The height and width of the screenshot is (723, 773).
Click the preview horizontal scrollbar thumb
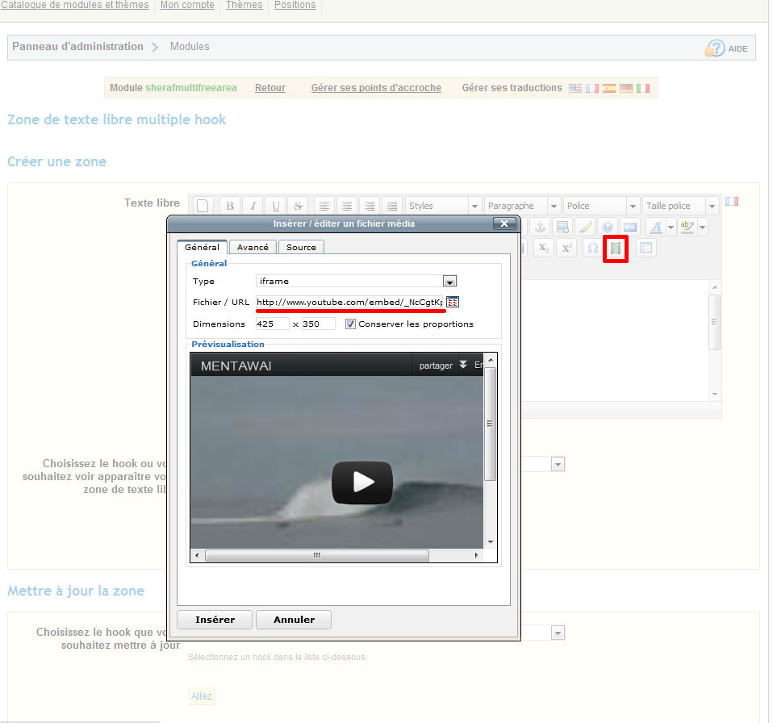click(x=317, y=555)
